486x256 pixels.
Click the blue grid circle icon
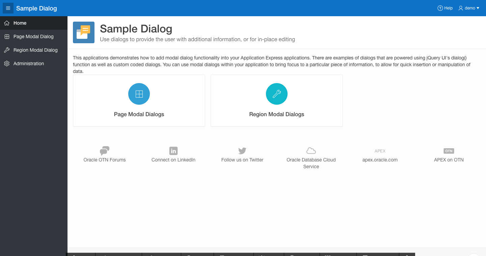coord(139,94)
